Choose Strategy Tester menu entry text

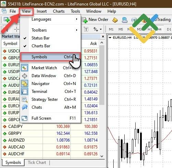45,99
